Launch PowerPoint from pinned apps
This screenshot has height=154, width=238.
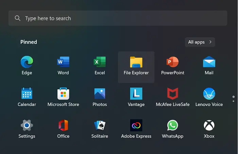173,62
